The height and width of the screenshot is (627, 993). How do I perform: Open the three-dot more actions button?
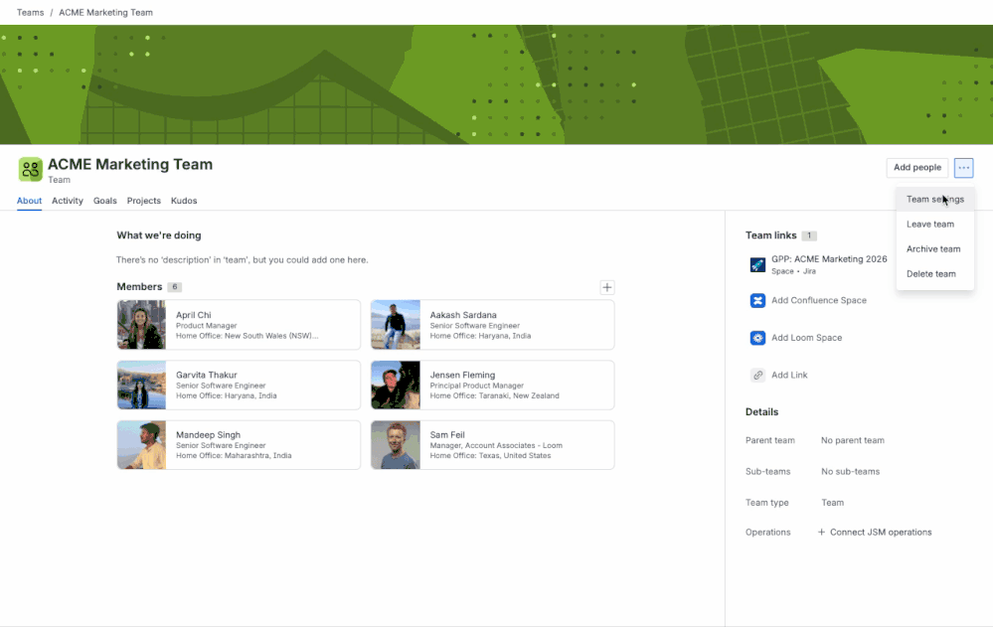coord(963,168)
